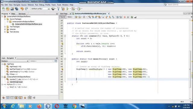
Task: Click the Search magnifier icon at top right
Action: tap(165, 5)
